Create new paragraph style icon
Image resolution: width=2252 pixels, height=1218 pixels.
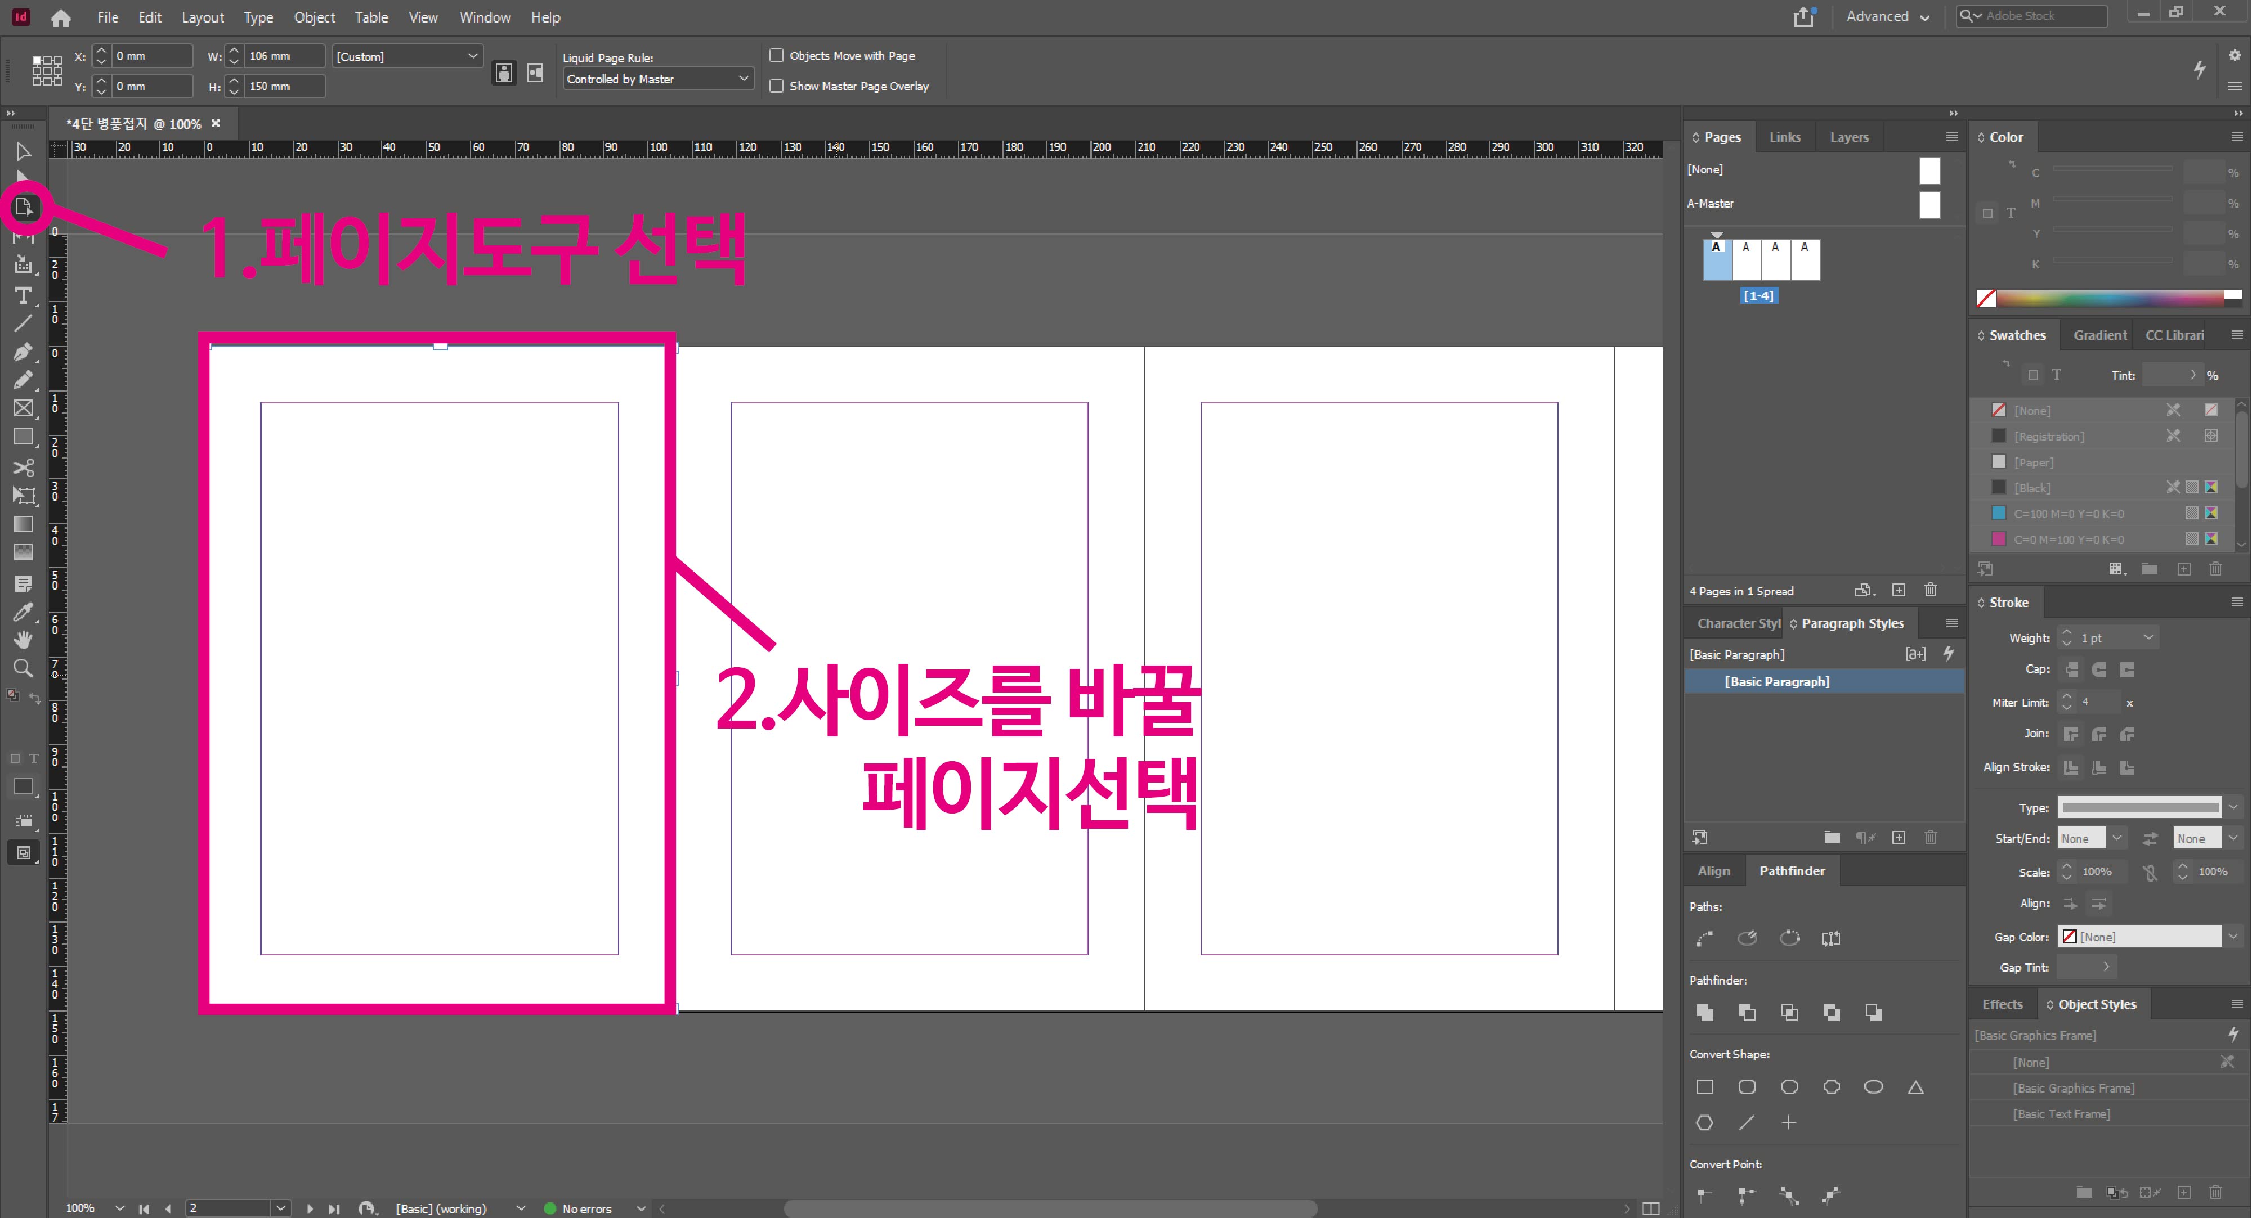(1899, 837)
